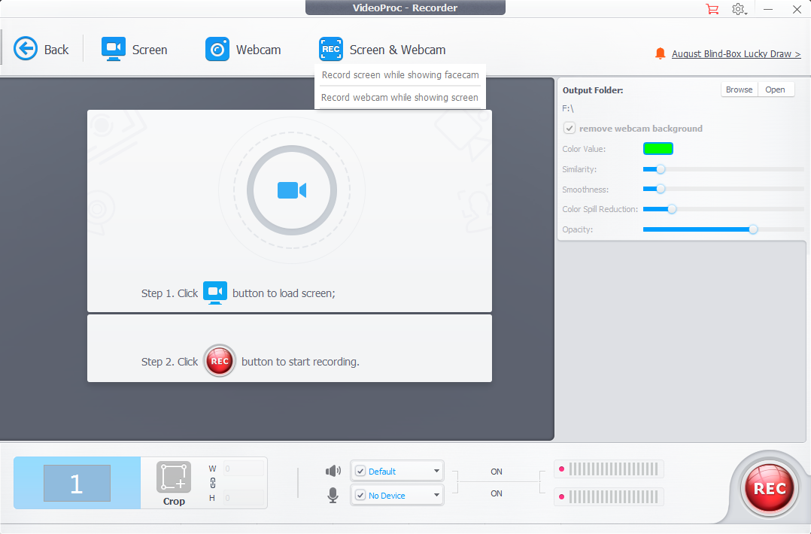
Task: Start recording with the big REC button
Action: [x=770, y=488]
